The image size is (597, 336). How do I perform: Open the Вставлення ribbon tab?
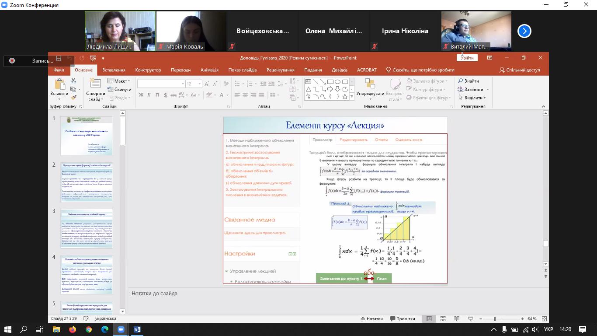(114, 70)
